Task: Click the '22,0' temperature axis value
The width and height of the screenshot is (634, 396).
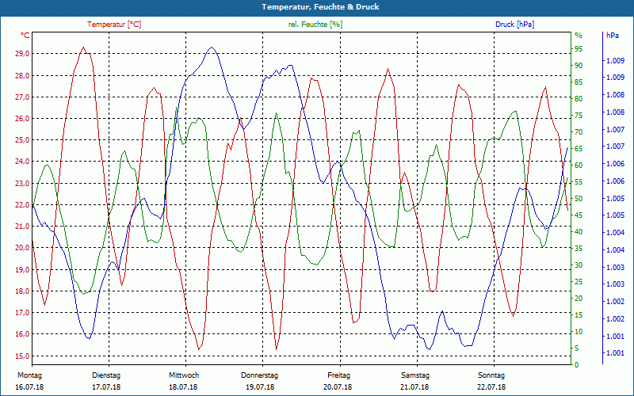Action: [x=22, y=205]
